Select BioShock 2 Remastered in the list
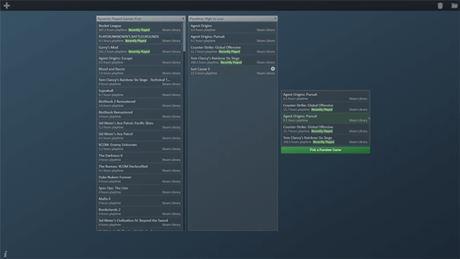The height and width of the screenshot is (259, 460). (x=139, y=104)
